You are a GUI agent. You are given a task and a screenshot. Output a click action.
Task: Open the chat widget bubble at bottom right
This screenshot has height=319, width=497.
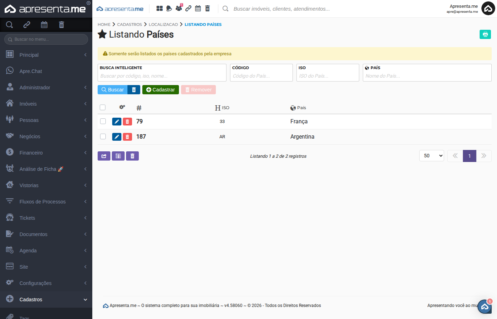pos(485,307)
